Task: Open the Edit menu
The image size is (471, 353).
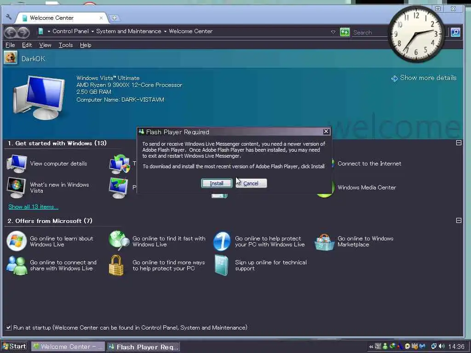Action: [x=27, y=45]
